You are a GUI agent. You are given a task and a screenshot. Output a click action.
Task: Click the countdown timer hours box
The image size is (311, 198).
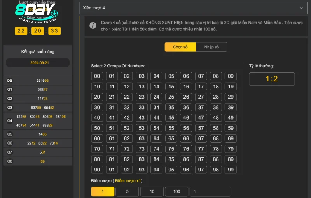click(21, 31)
